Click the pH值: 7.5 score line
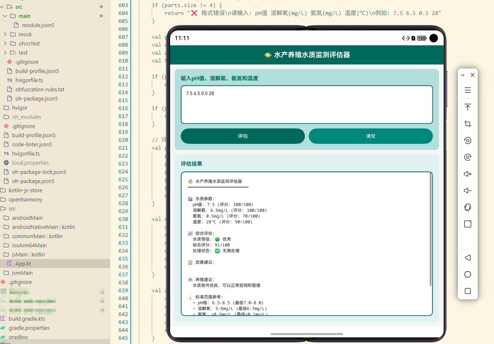The image size is (494, 344). [223, 204]
